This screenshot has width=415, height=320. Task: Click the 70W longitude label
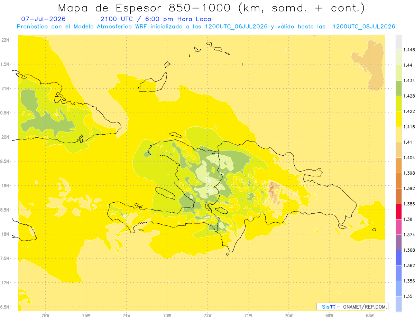coord(289,315)
